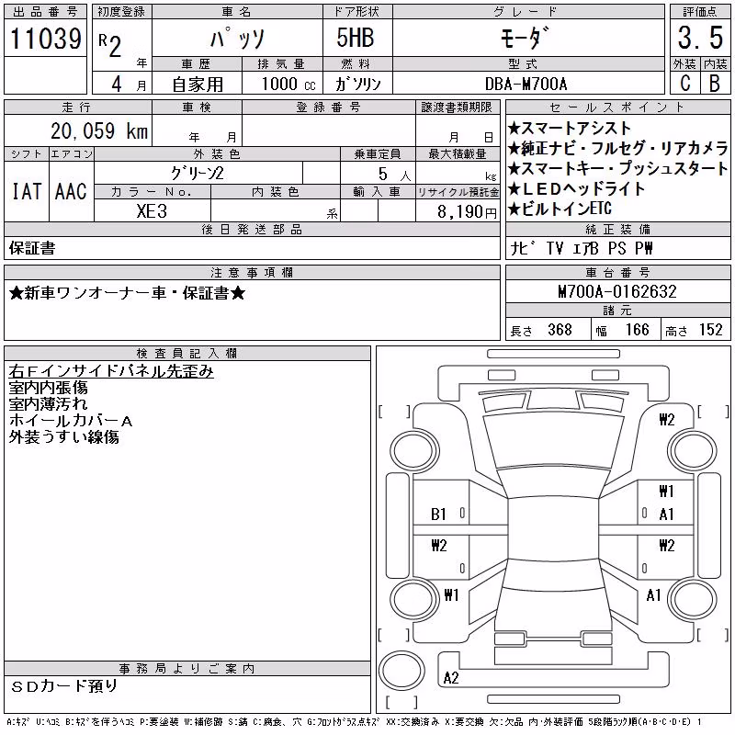735x735 pixels.
Task: Click the A2 mark on the rear bumper
Action: [x=450, y=678]
